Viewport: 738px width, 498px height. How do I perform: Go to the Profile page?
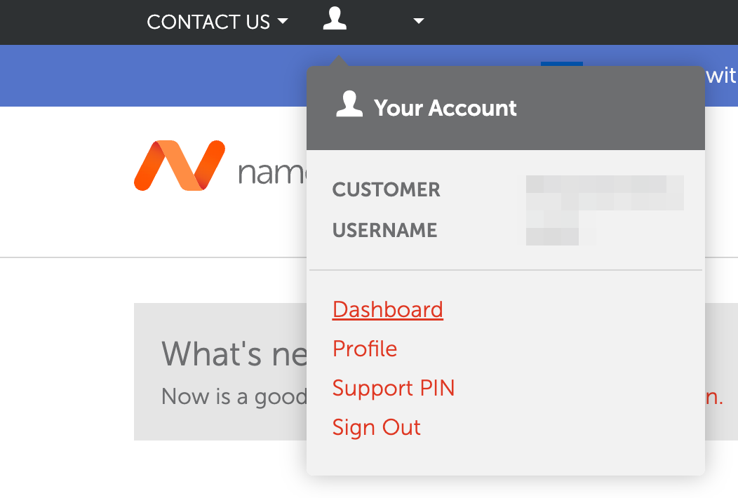pyautogui.click(x=365, y=349)
